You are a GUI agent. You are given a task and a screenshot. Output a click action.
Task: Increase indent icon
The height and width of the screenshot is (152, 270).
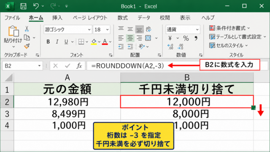pyautogui.click(x=130, y=46)
